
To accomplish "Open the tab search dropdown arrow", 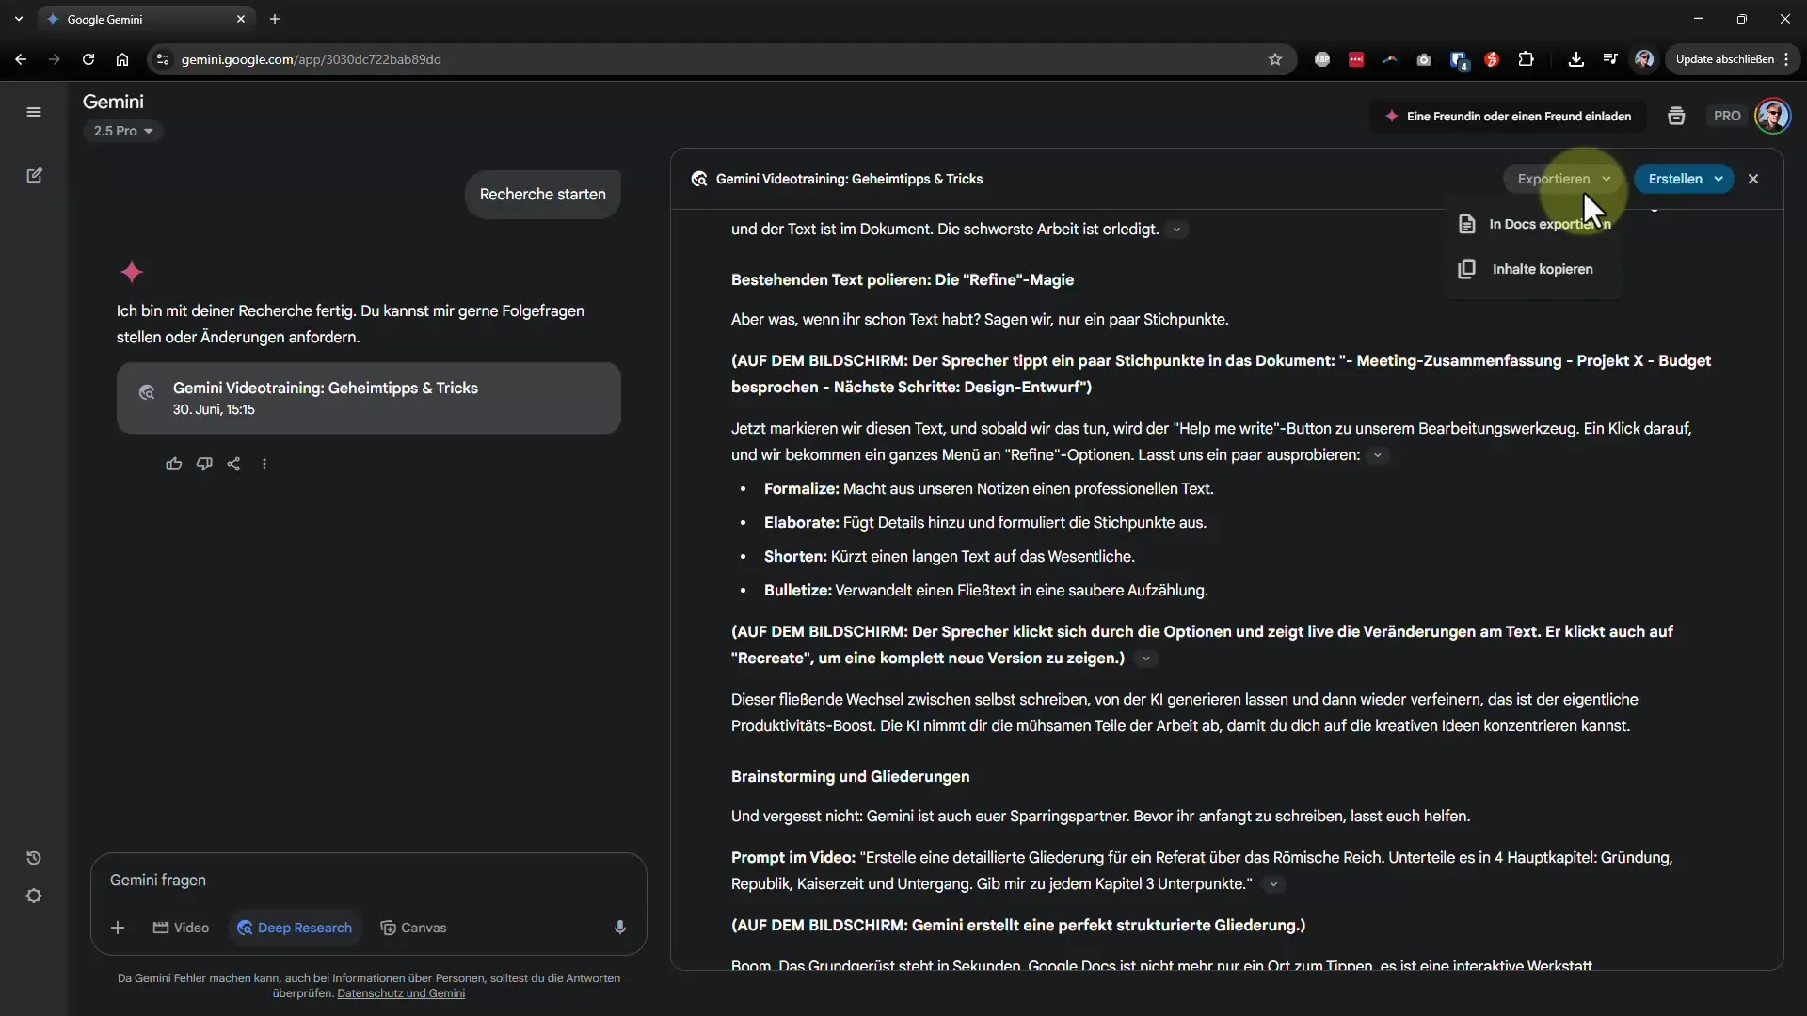I will click(19, 19).
